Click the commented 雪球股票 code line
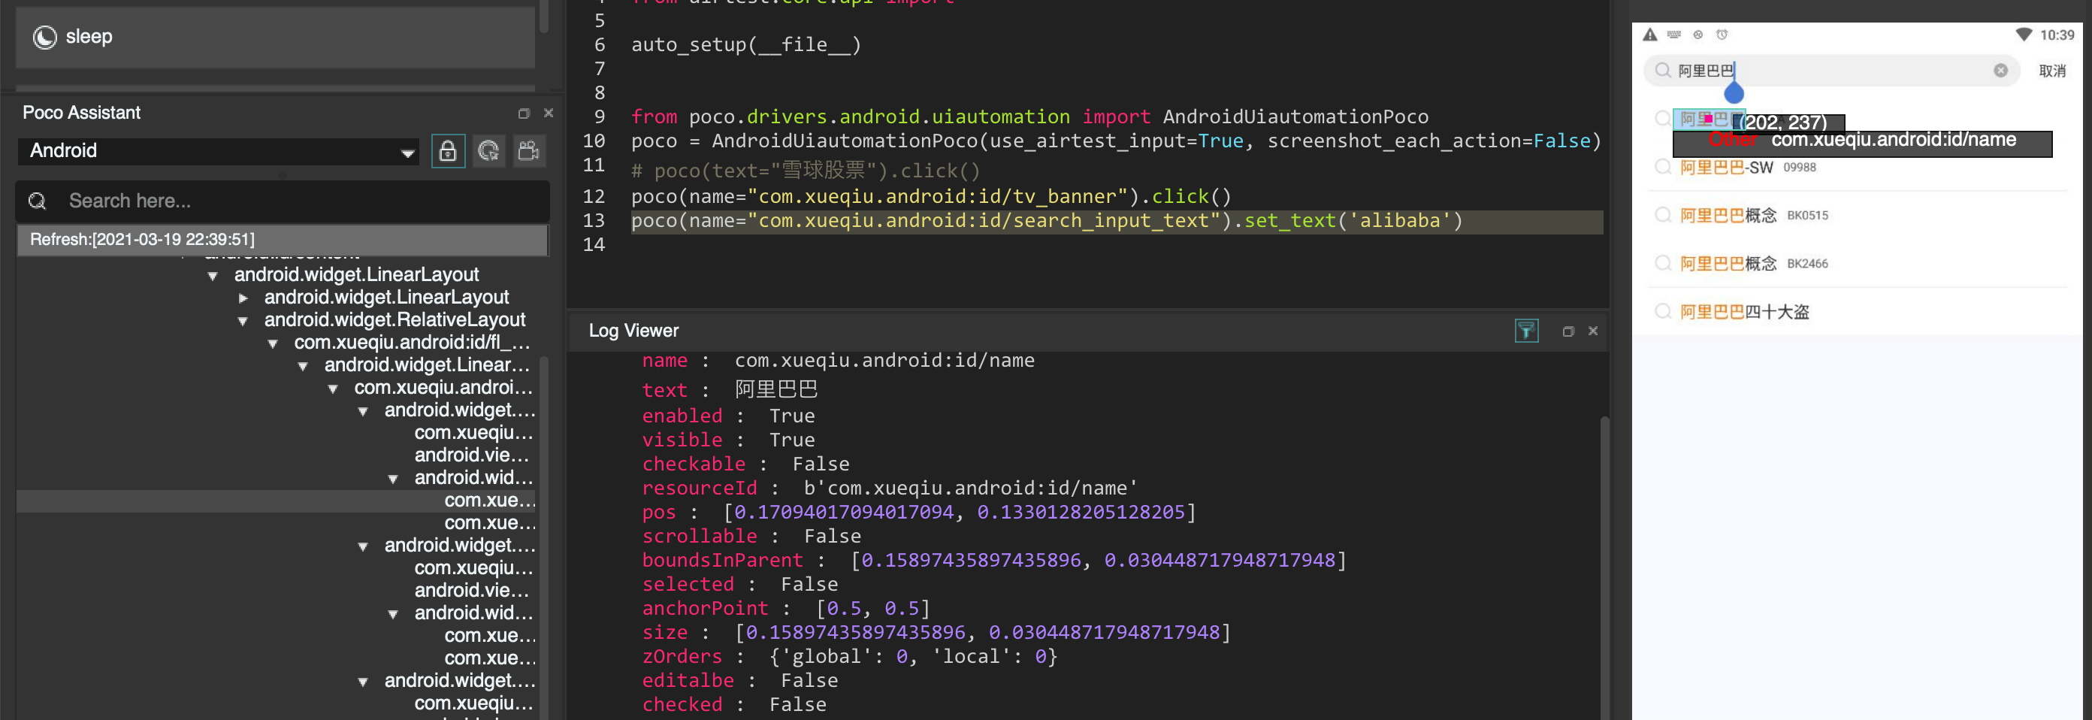 (806, 170)
